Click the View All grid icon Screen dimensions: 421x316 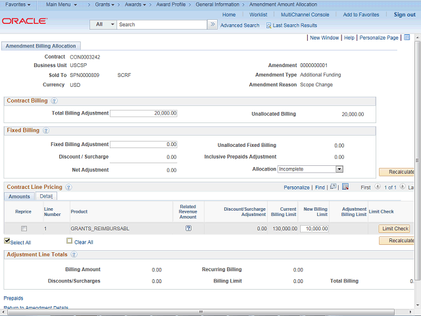(x=334, y=187)
